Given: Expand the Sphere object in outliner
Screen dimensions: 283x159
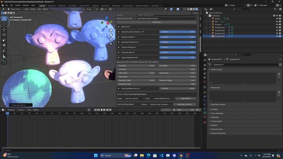Looking at the screenshot, I should pyautogui.click(x=210, y=19).
